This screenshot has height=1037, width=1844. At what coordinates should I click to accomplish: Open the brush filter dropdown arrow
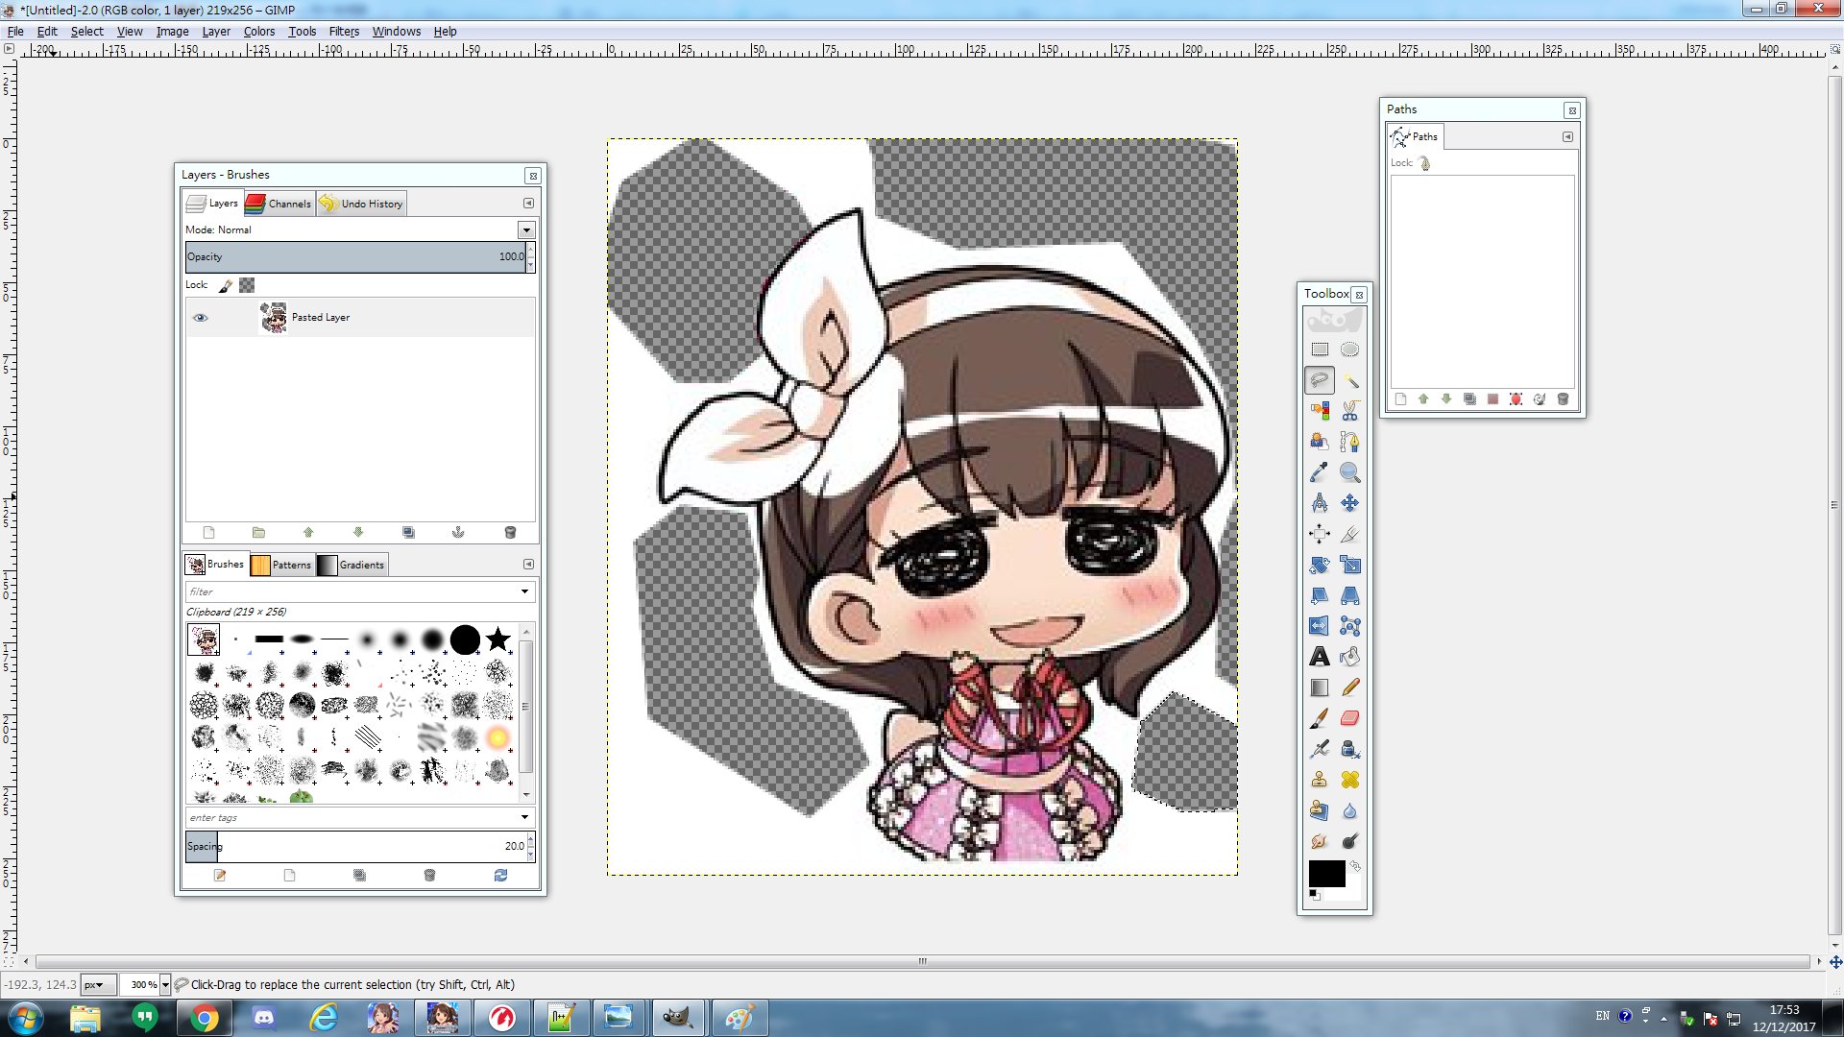click(525, 591)
